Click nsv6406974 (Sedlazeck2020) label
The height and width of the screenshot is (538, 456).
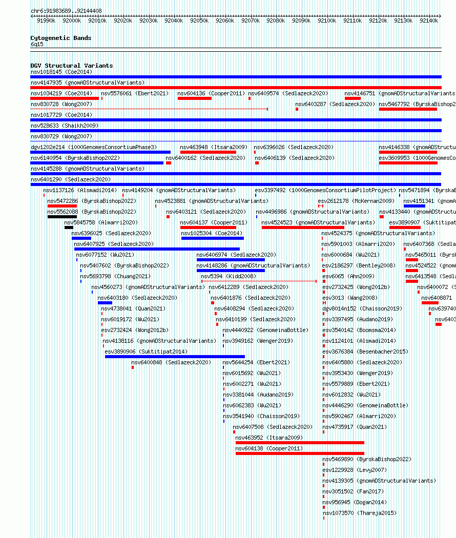click(236, 255)
